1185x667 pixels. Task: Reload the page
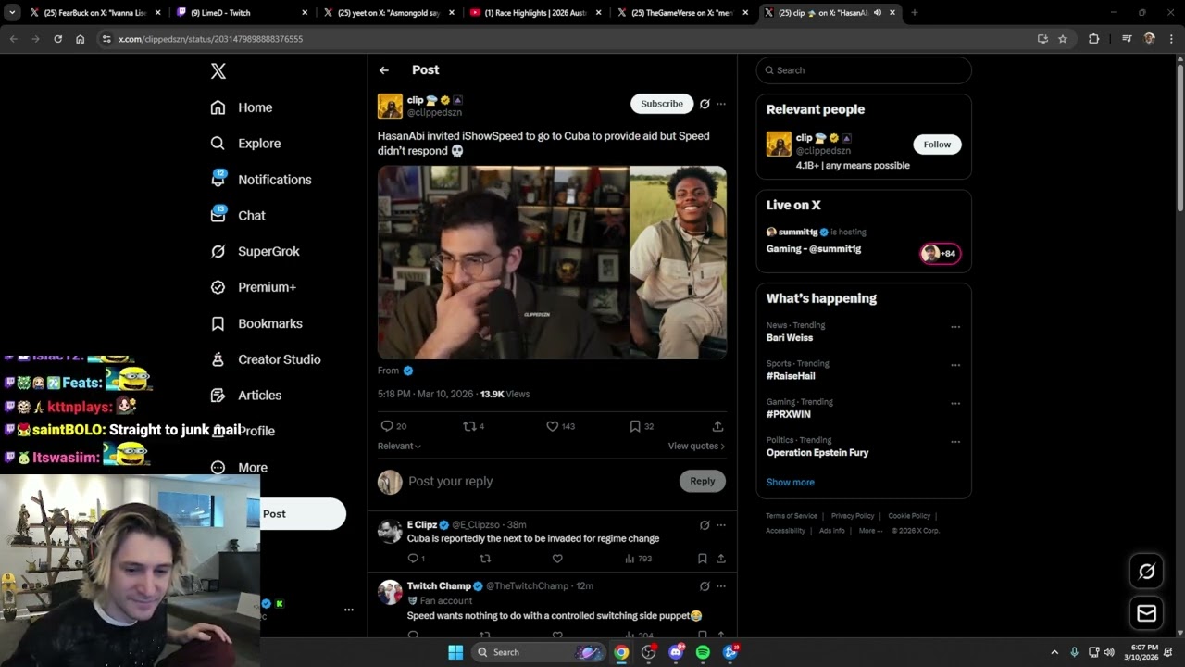pos(57,39)
